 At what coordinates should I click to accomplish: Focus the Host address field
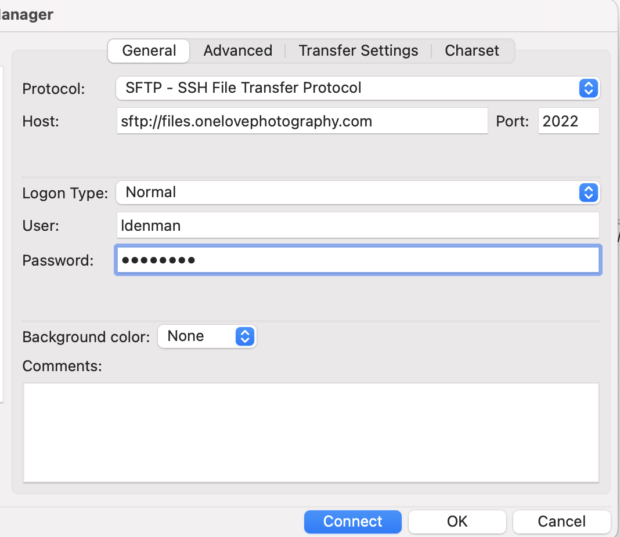pyautogui.click(x=302, y=121)
